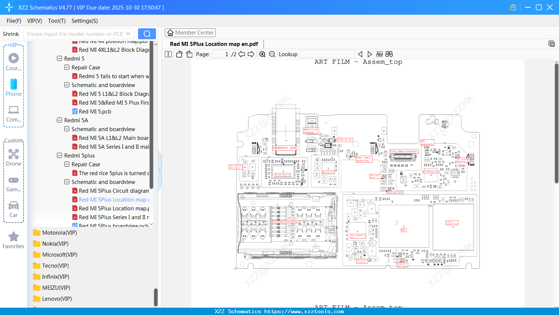Collapse the Redmi 5 tree node
The image size is (559, 315).
[x=59, y=59]
